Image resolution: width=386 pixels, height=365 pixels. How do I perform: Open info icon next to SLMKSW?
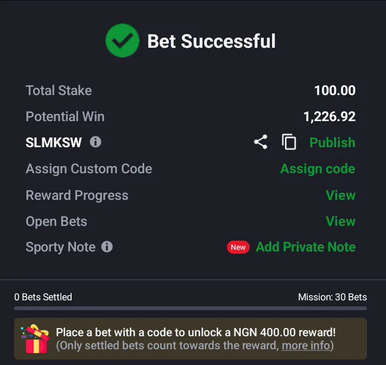pyautogui.click(x=95, y=142)
